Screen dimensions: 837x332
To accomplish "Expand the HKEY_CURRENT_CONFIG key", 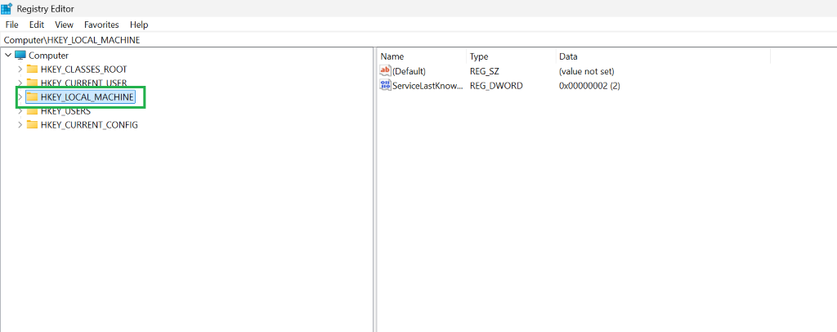I will coord(20,125).
